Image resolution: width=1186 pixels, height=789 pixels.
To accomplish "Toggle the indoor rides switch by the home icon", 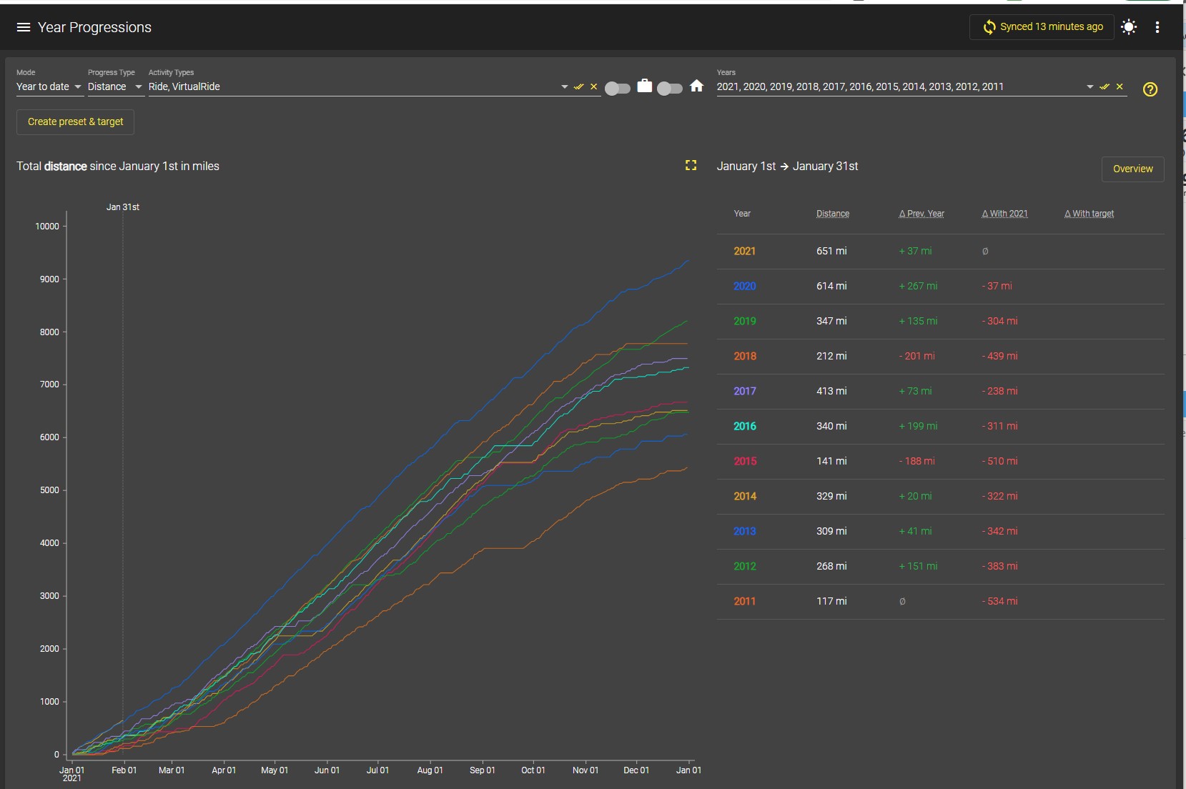I will pyautogui.click(x=670, y=89).
